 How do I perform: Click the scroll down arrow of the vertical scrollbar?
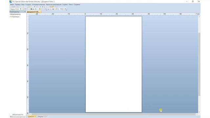[199, 112]
